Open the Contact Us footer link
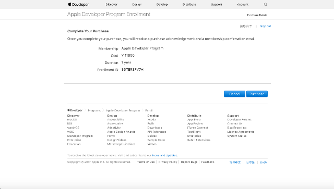The image size is (334, 189). pyautogui.click(x=235, y=124)
